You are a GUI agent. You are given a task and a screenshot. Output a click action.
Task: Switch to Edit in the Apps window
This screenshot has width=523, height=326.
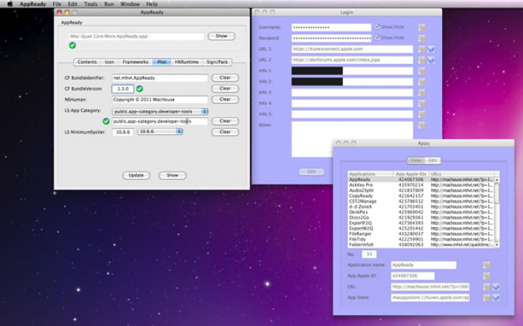(x=433, y=160)
